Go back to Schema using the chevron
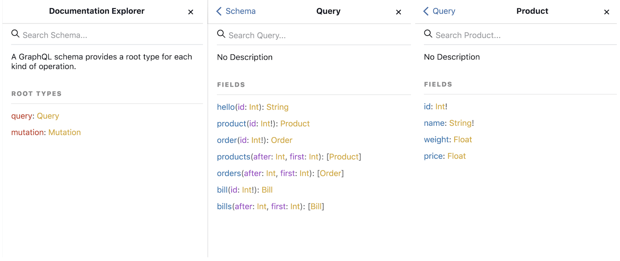The width and height of the screenshot is (620, 261). pyautogui.click(x=219, y=11)
